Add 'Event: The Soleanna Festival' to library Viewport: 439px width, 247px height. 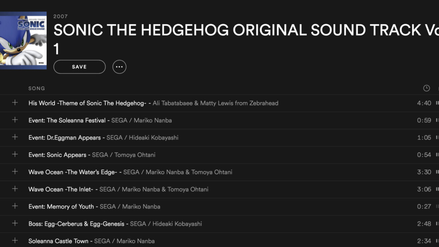click(x=15, y=120)
